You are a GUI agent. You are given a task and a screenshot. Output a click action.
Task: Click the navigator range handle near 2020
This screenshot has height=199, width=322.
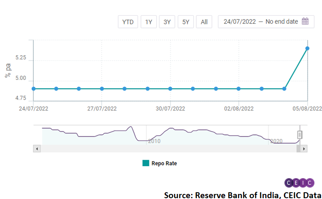tap(300, 135)
